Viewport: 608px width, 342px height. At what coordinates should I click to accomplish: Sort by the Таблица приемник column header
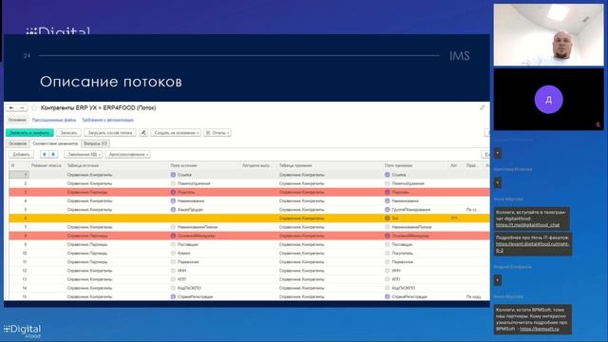tap(295, 165)
